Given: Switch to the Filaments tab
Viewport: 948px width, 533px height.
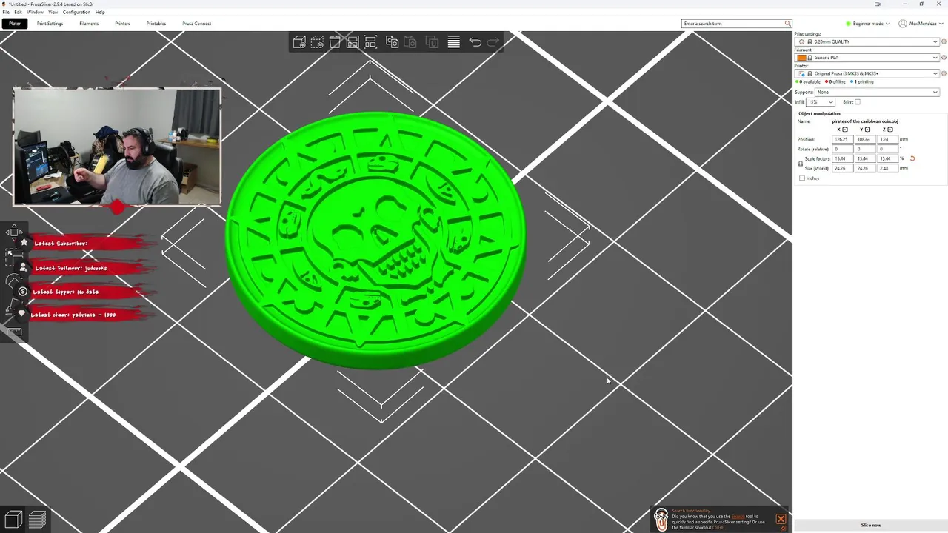Looking at the screenshot, I should pos(89,24).
